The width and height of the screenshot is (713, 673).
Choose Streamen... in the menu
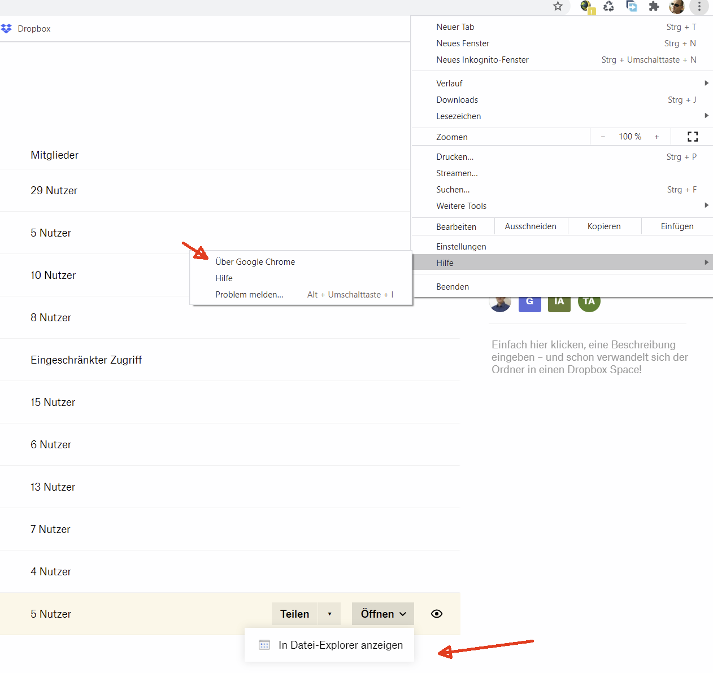point(562,173)
